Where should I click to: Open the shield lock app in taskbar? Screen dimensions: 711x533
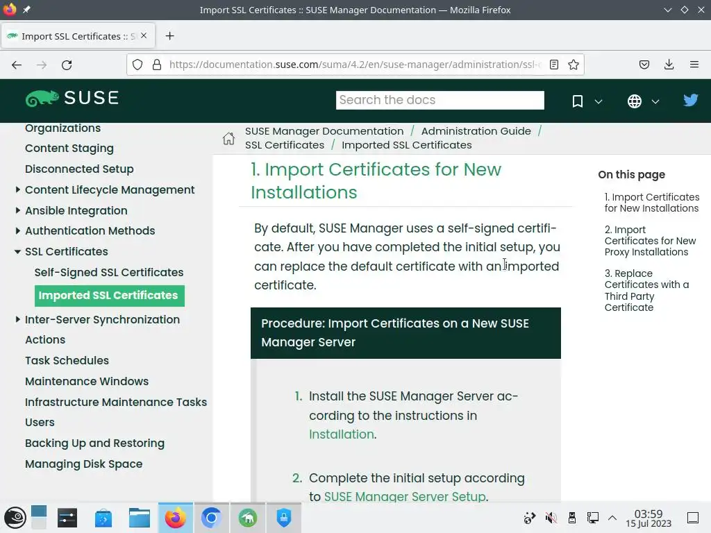point(283,518)
